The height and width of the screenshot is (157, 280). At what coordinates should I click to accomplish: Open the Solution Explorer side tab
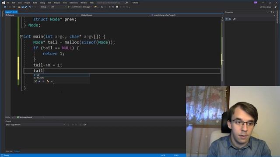277,17
